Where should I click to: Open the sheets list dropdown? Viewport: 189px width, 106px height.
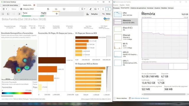[x=97, y=9]
